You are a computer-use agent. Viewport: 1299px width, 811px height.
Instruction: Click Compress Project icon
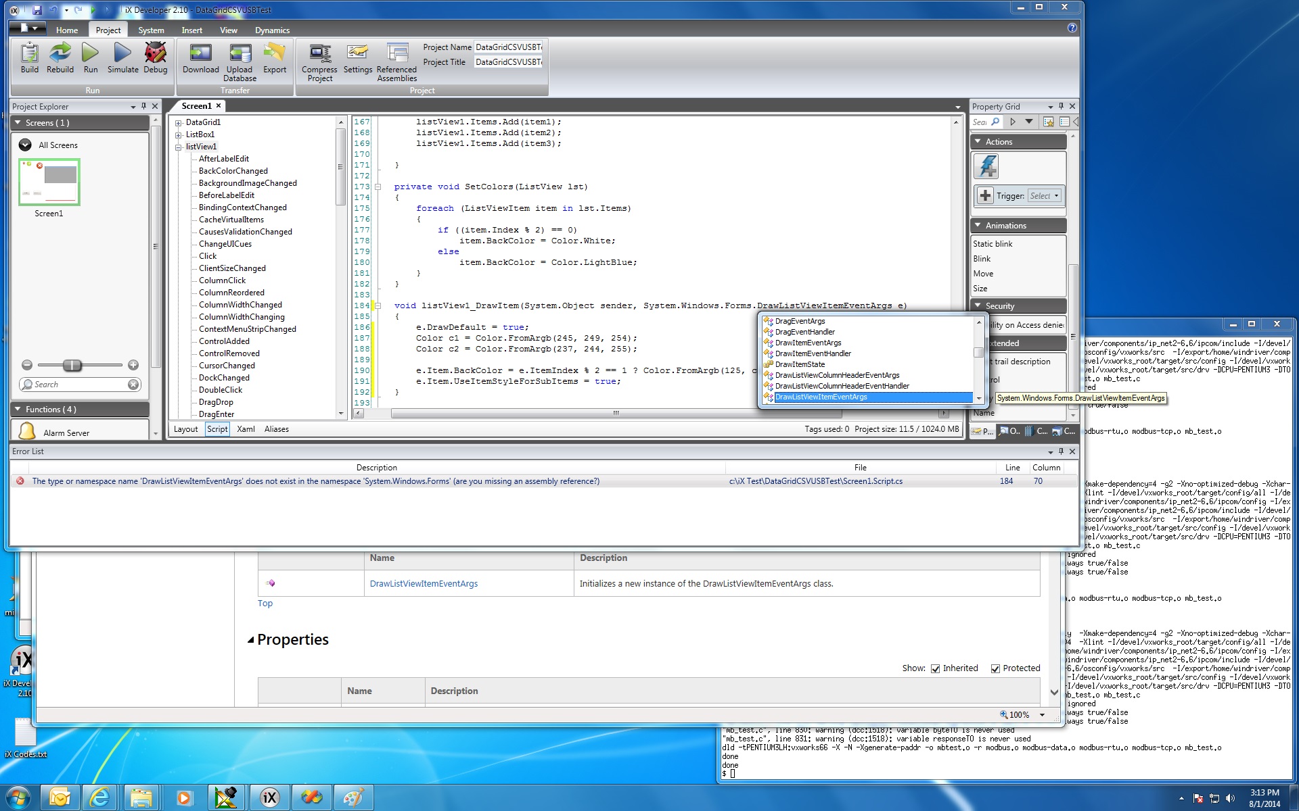319,53
